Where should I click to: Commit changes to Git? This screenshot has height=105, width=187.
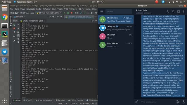[x=84, y=13]
